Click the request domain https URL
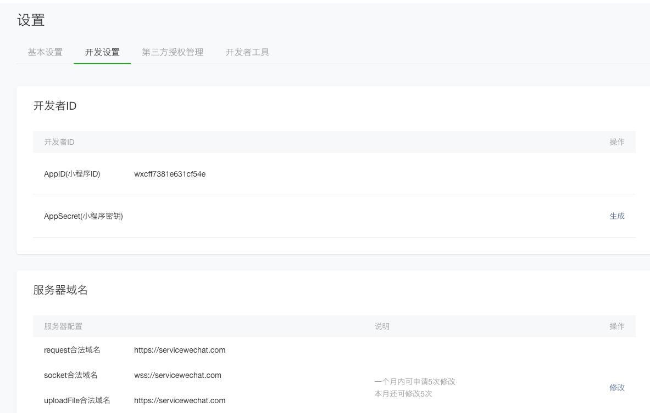This screenshot has width=650, height=413. click(x=180, y=350)
